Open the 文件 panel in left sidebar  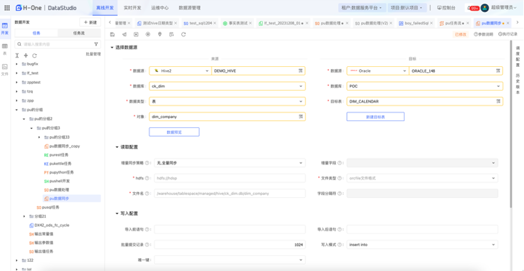click(x=5, y=69)
